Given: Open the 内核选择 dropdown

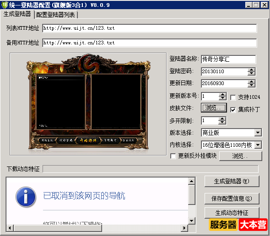Looking at the screenshot, I should click(258, 145).
